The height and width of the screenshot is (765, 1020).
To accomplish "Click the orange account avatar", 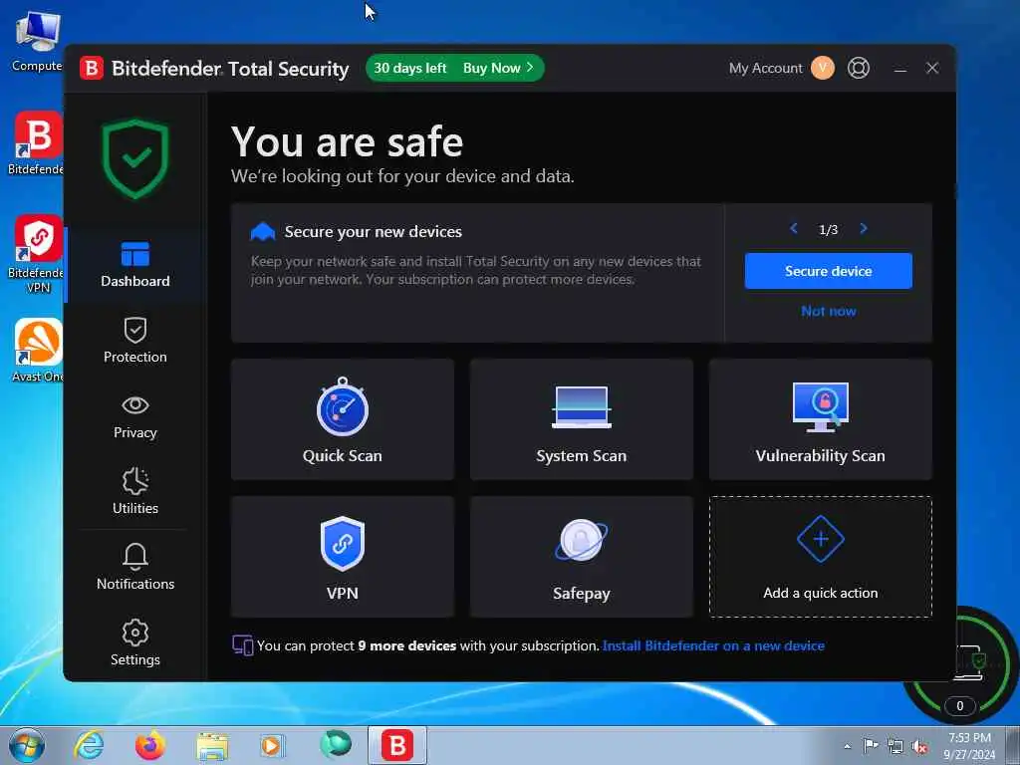I will tap(822, 68).
